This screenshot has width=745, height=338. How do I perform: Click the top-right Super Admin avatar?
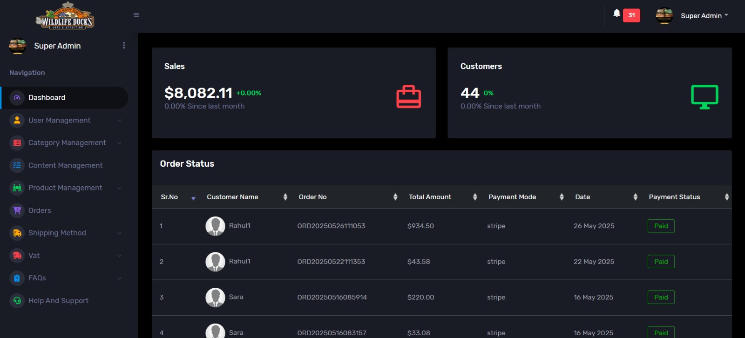[x=664, y=15]
